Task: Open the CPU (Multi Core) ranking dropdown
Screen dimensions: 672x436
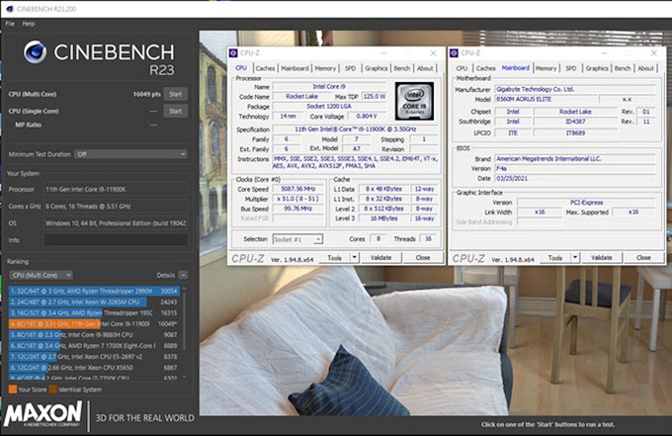Action: click(41, 275)
